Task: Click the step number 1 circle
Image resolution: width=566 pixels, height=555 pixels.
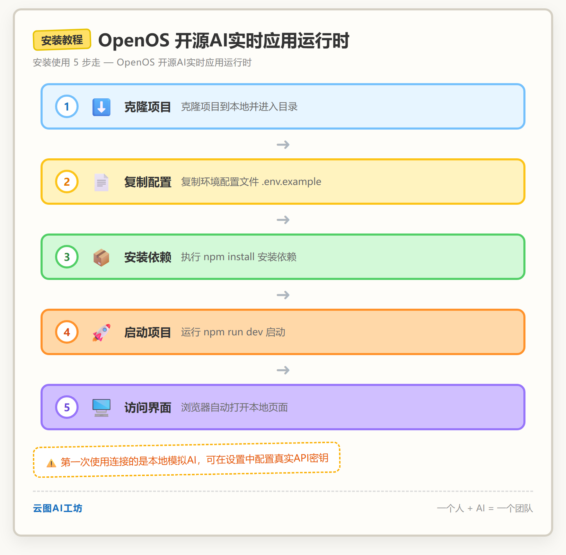Action: click(67, 106)
